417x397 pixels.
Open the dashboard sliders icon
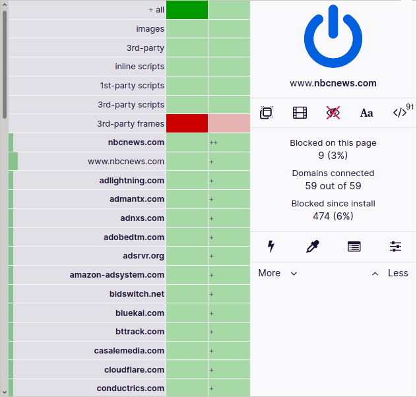coord(395,247)
